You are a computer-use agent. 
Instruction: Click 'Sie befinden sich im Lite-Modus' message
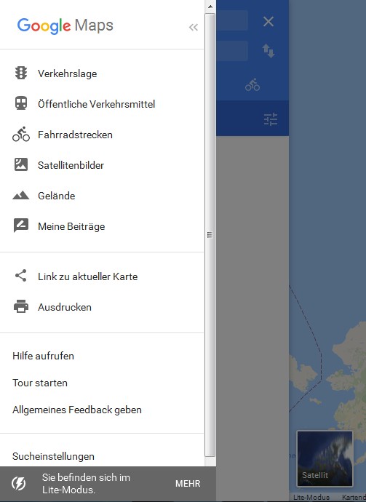(86, 483)
